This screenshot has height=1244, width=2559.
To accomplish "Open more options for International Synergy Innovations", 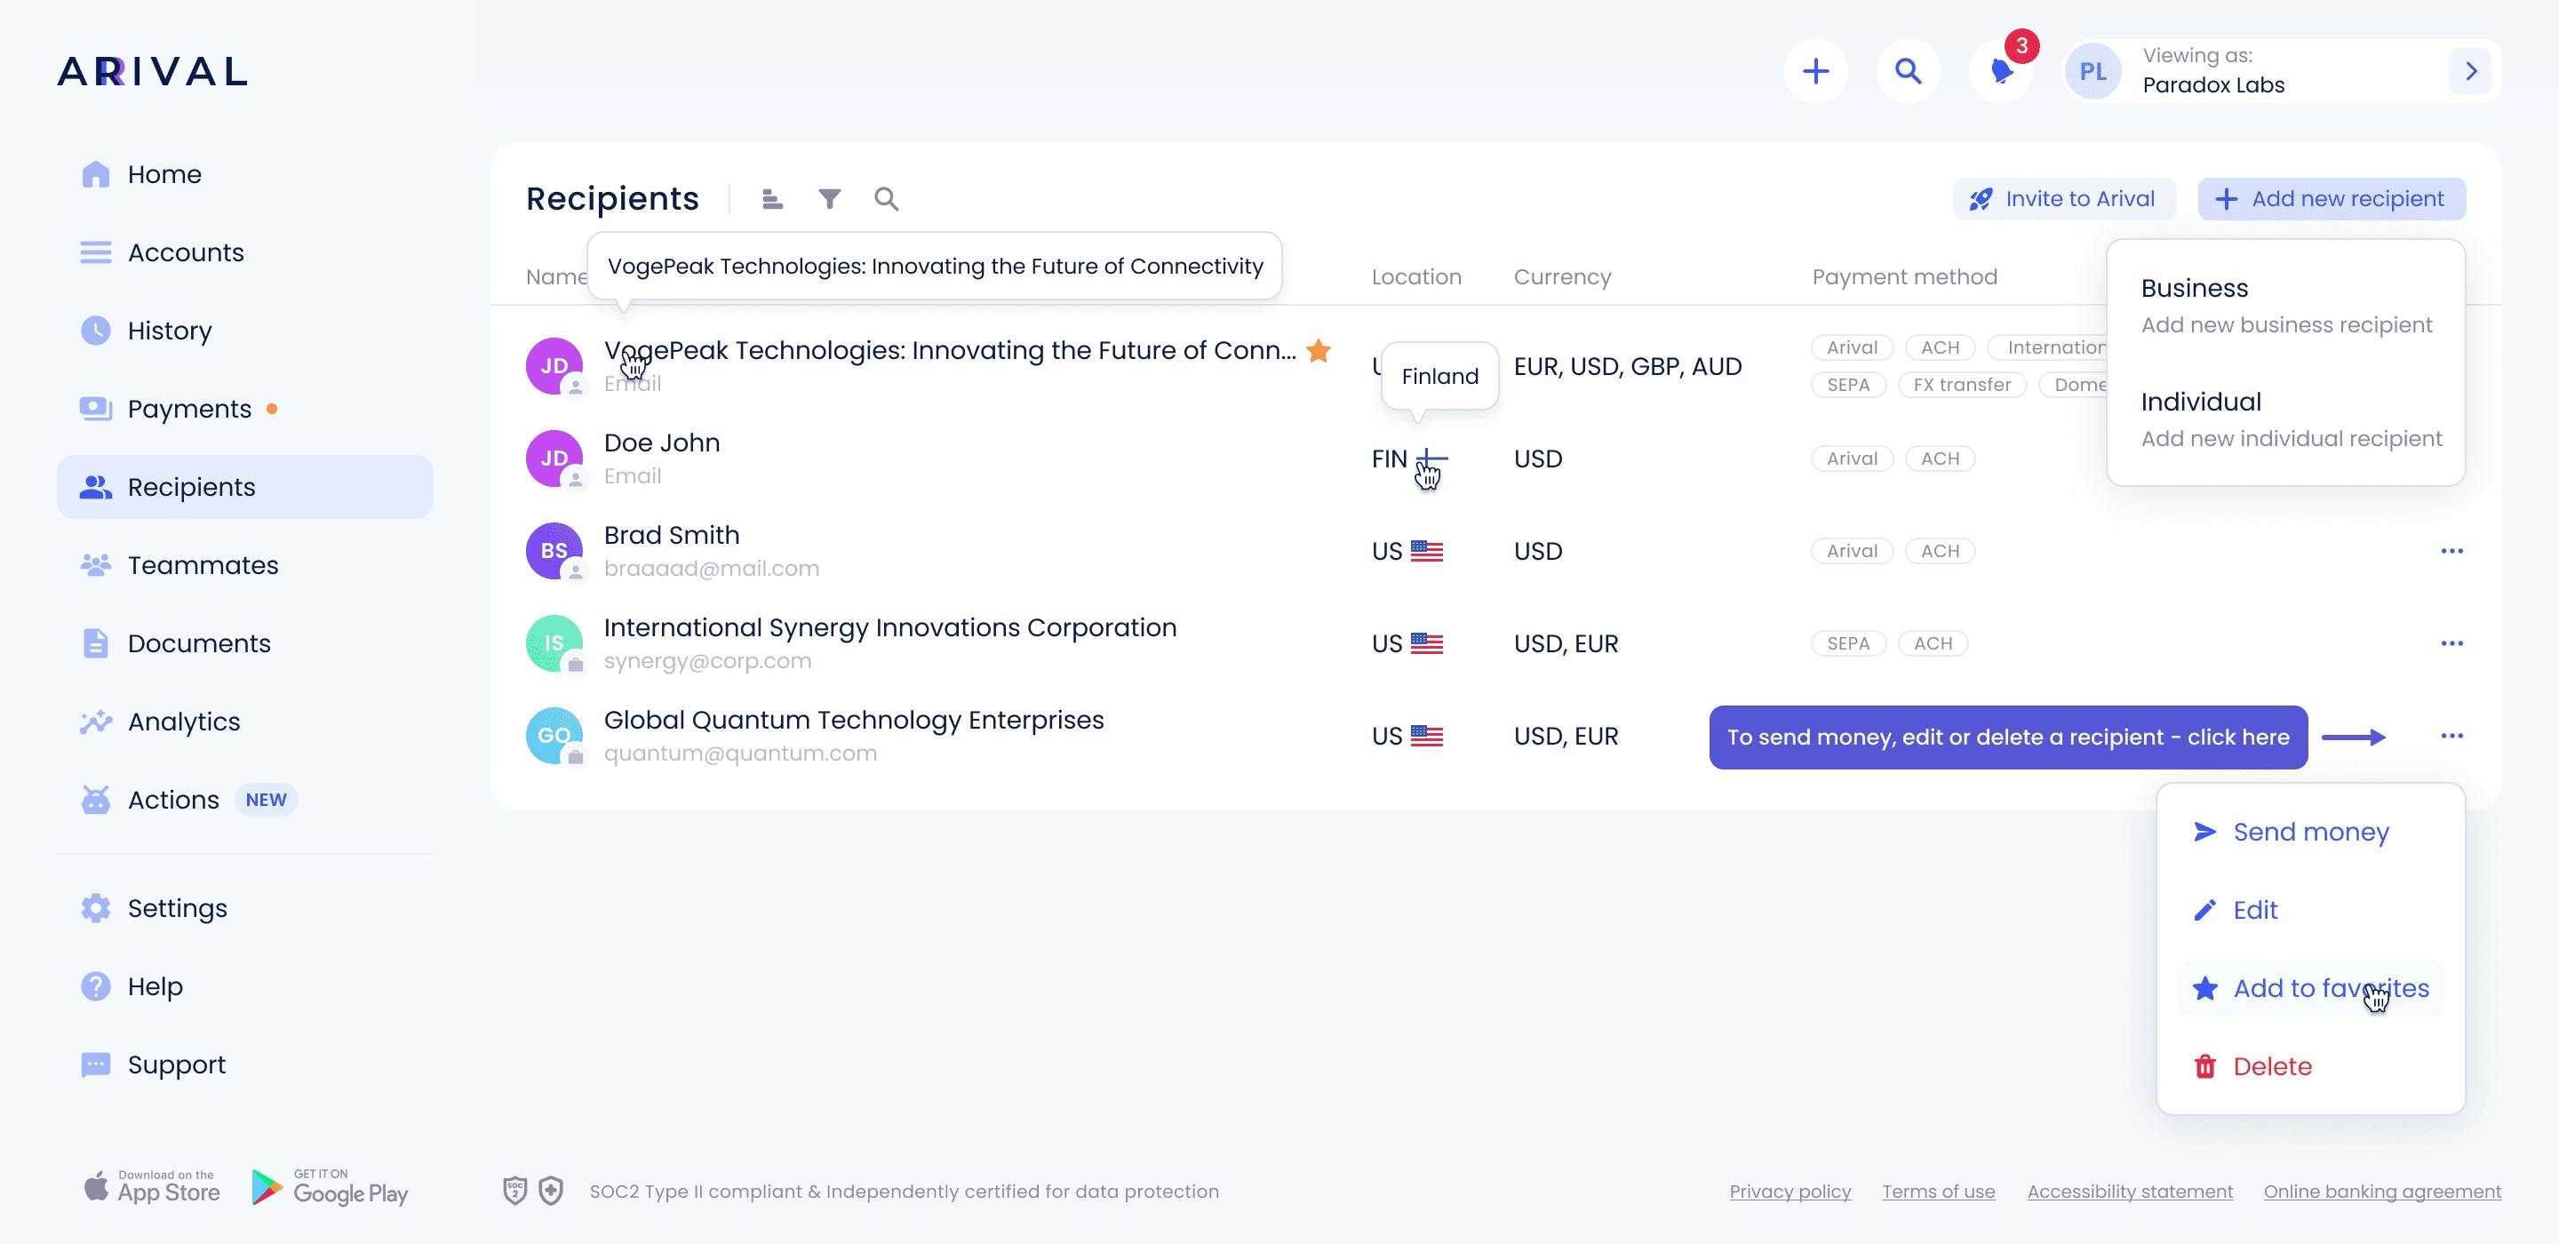I will (2451, 644).
